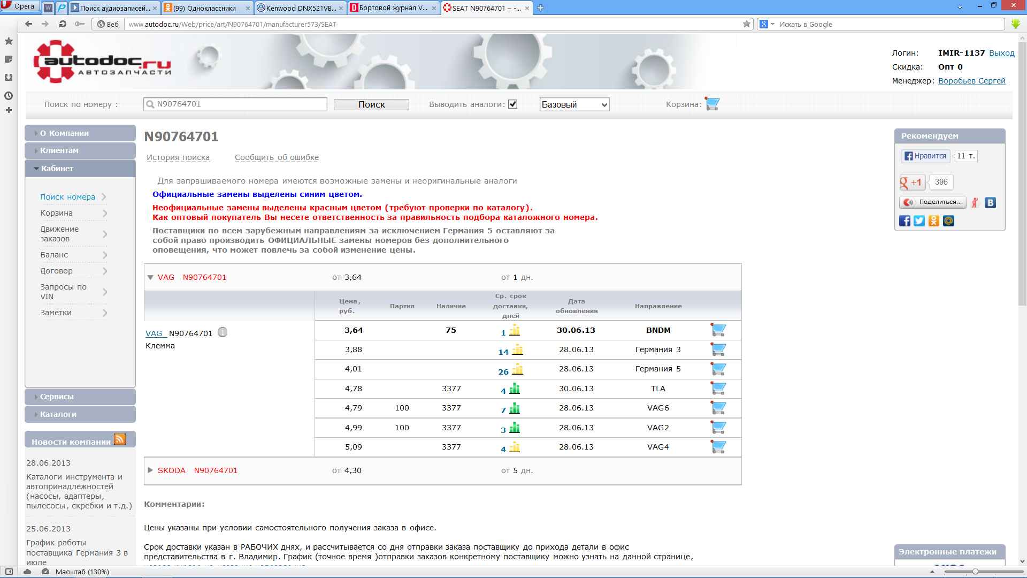Viewport: 1027px width, 578px height.
Task: Reload the page with browser refresh button
Action: click(63, 24)
